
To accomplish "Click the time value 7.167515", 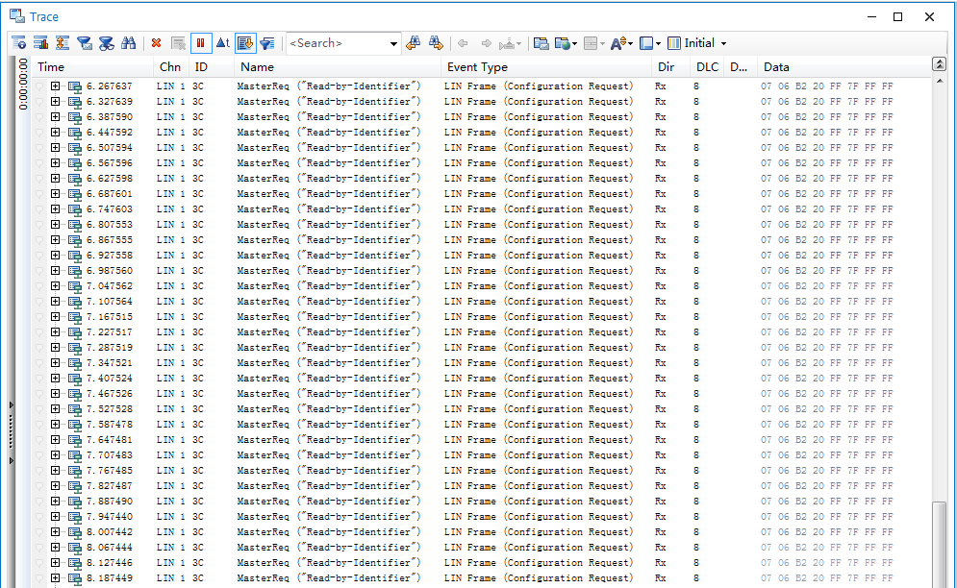I will click(110, 317).
